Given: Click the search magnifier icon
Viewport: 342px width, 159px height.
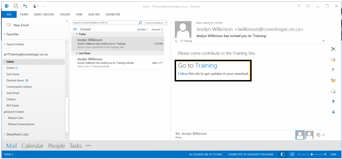Looking at the screenshot, I should [140, 23].
